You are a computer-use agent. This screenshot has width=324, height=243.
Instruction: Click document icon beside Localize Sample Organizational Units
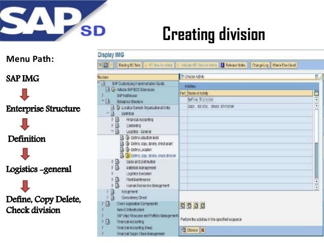(x=112, y=108)
